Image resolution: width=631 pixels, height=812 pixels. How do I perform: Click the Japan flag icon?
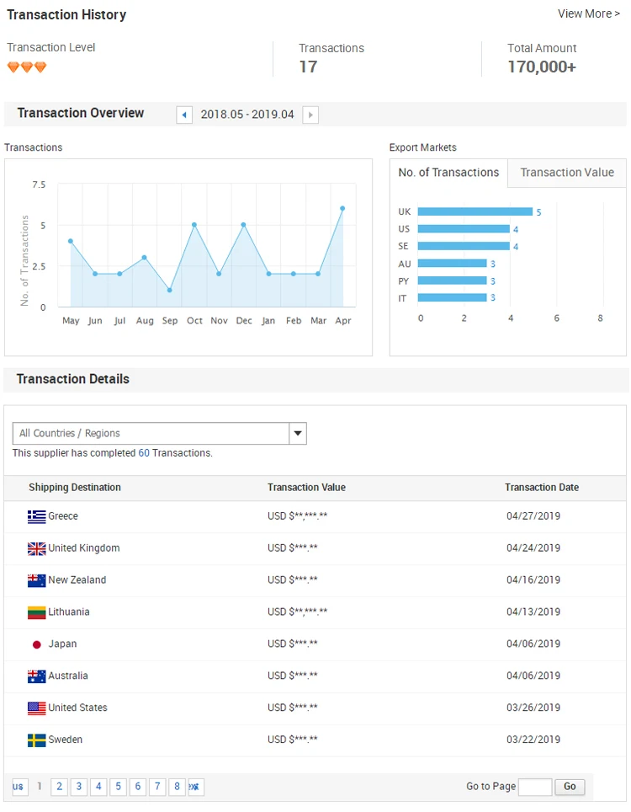(36, 644)
